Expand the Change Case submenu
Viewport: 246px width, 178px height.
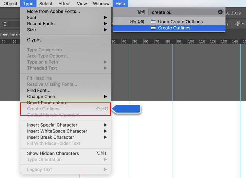65,97
